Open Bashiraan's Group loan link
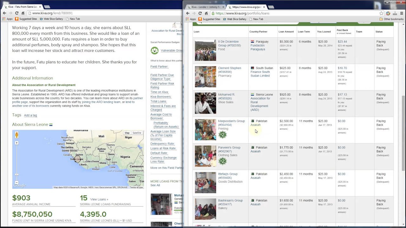406x228 pixels. (x=230, y=202)
